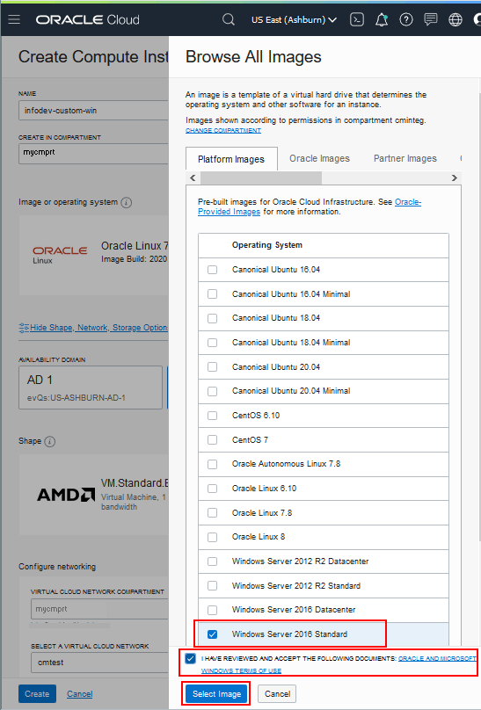Open the notifications bell
This screenshot has width=481, height=710.
(x=382, y=19)
